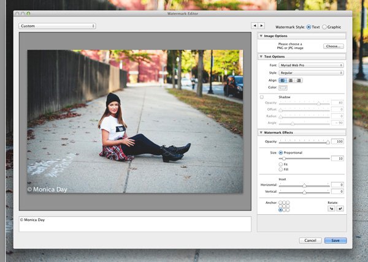Collapse the Watermark Effects section
The width and height of the screenshot is (368, 262).
click(x=261, y=132)
